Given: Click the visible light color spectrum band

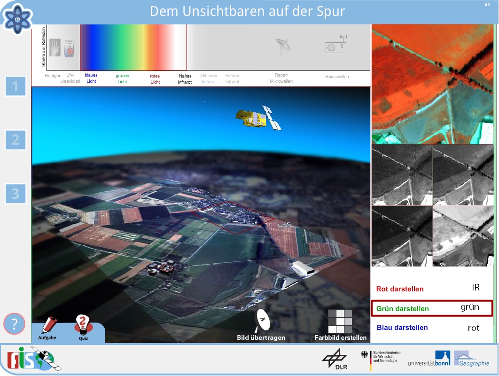Looking at the screenshot, I should tap(133, 47).
